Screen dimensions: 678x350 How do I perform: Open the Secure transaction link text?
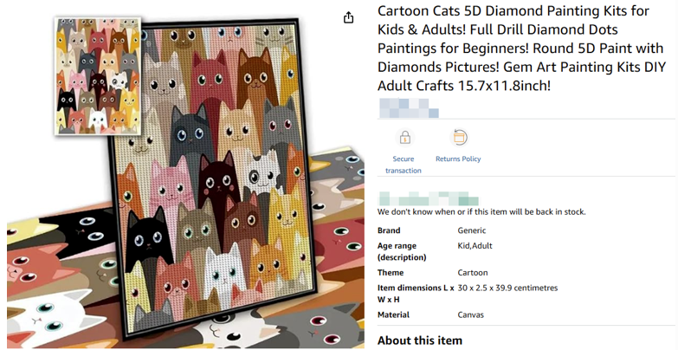click(404, 165)
